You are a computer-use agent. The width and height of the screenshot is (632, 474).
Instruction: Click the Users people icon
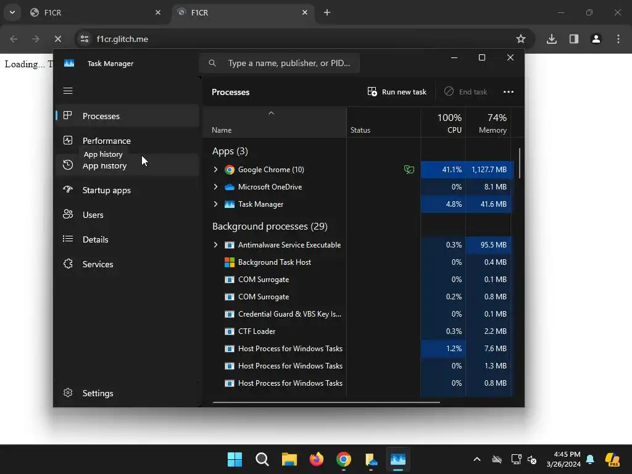(x=68, y=214)
